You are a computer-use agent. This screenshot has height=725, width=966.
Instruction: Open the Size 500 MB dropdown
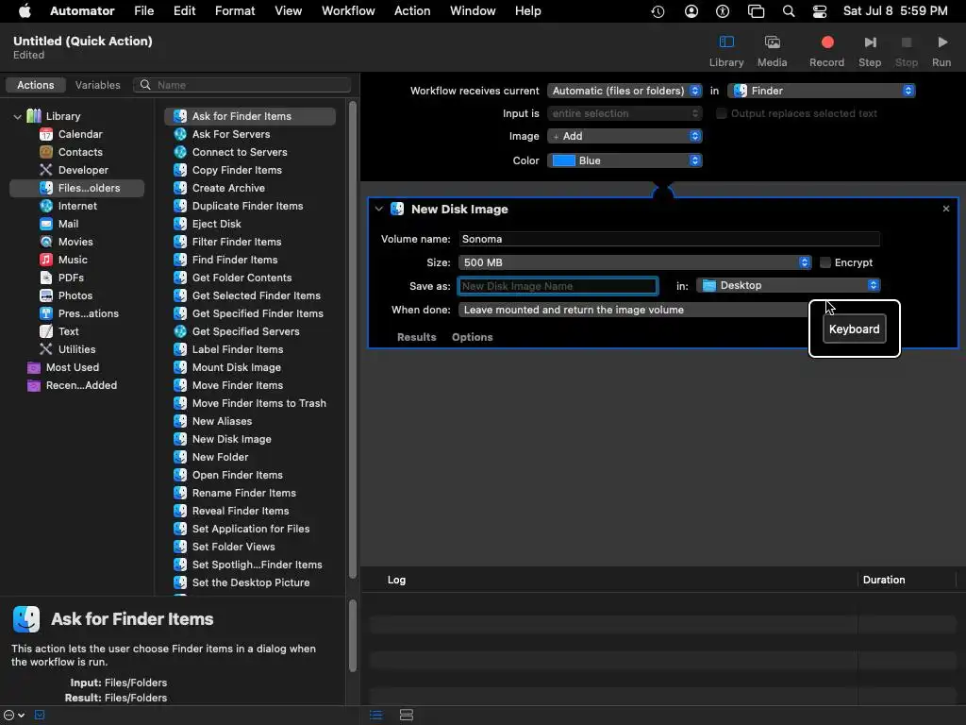coord(635,262)
